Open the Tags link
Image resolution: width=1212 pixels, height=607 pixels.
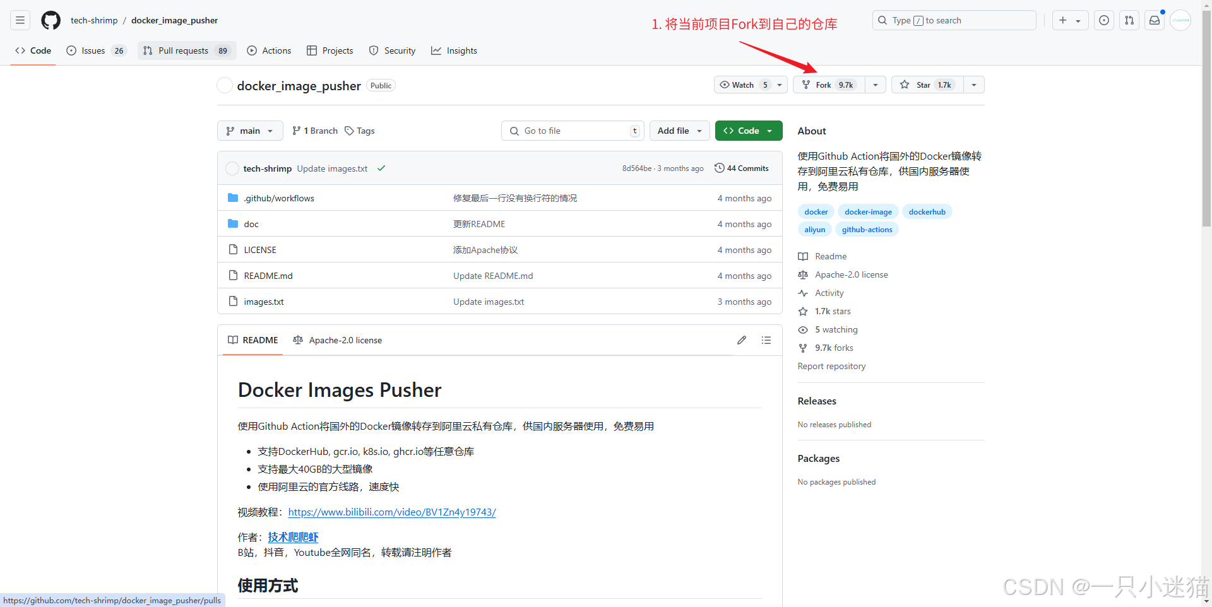360,131
